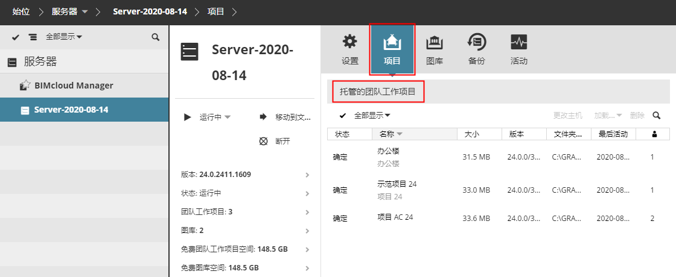
Task: Expand the 图库: 2 detail row
Action: [x=245, y=231]
